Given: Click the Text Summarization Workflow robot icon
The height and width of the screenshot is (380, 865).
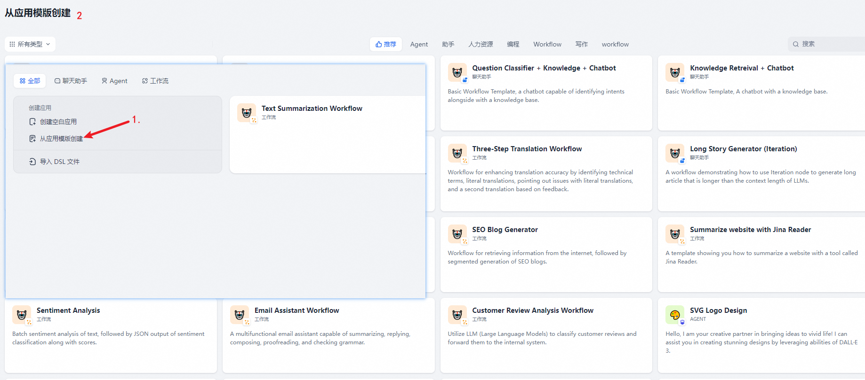Looking at the screenshot, I should (x=247, y=113).
